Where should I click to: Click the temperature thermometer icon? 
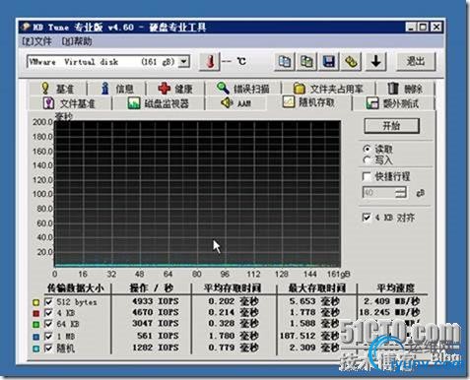coord(210,61)
